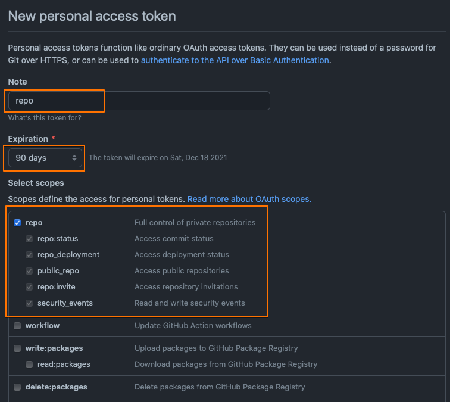Click the Note text input field
This screenshot has height=402, width=450.
[x=139, y=101]
